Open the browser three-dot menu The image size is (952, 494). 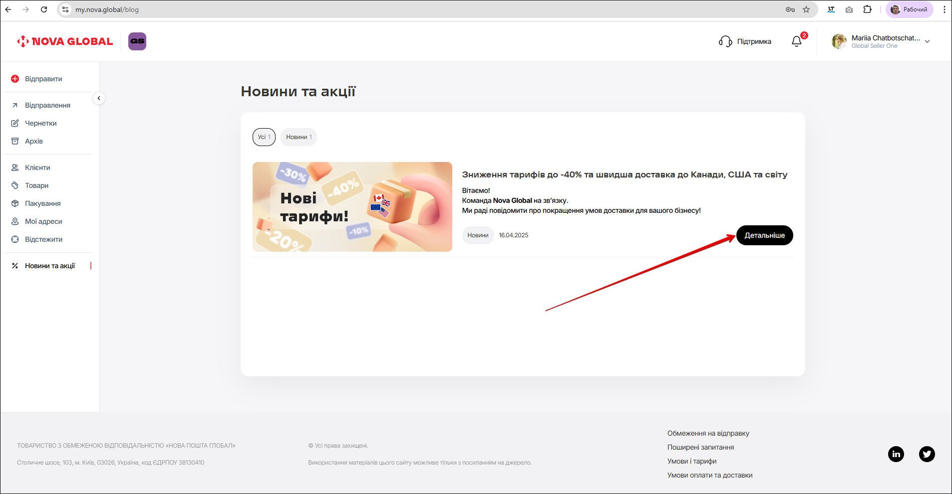[944, 9]
